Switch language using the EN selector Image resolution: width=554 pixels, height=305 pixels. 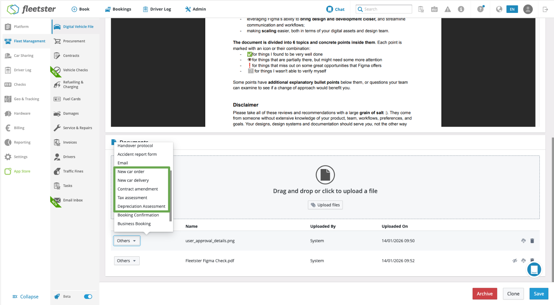click(512, 9)
